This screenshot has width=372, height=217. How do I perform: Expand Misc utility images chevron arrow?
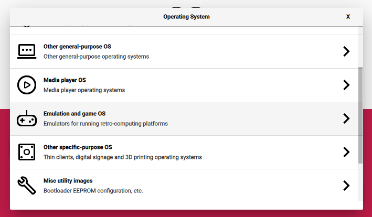click(x=346, y=186)
